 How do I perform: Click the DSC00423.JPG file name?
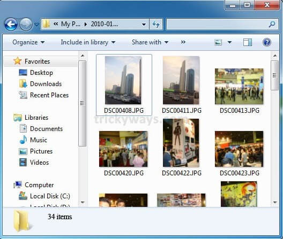pos(240,173)
